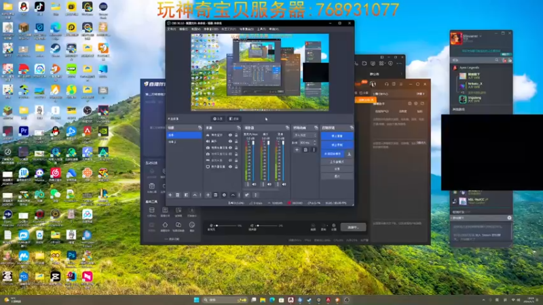Float the Audio Mixer dock with pop-out icon
The height and width of the screenshot is (305, 543).
pos(287,127)
